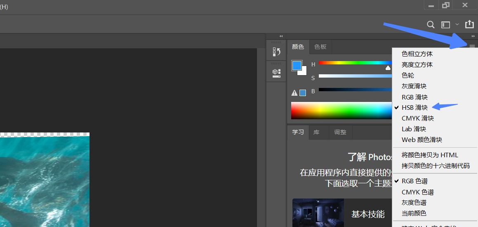Click the B brightness slider bar
Viewport: 478px width, 227px height.
click(355, 90)
